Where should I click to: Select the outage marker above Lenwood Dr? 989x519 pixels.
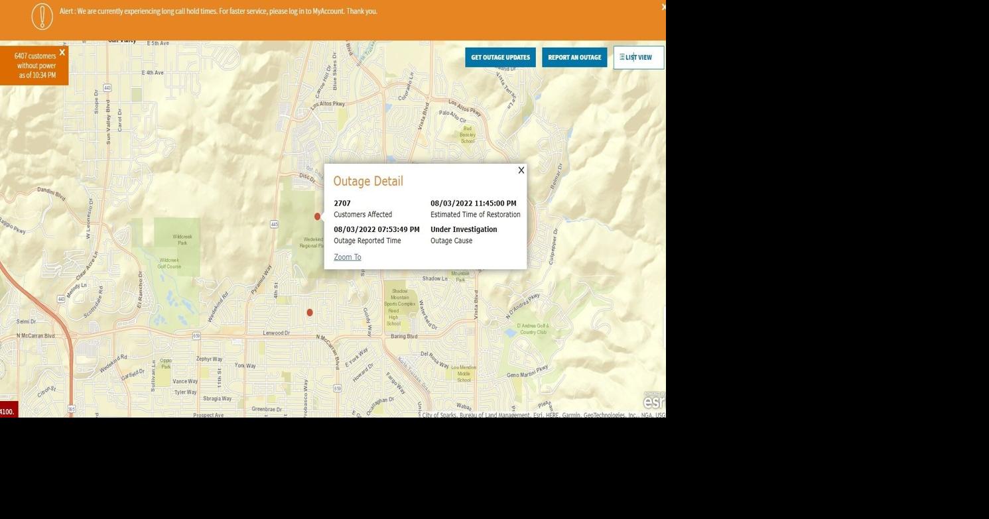309,312
